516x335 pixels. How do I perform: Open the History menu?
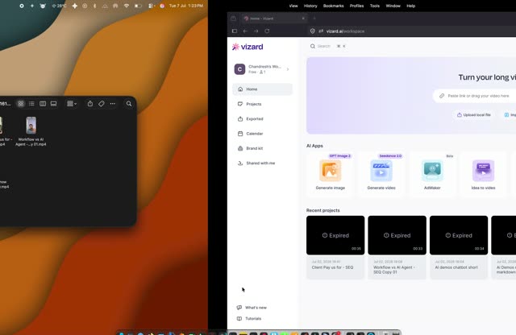tap(310, 6)
